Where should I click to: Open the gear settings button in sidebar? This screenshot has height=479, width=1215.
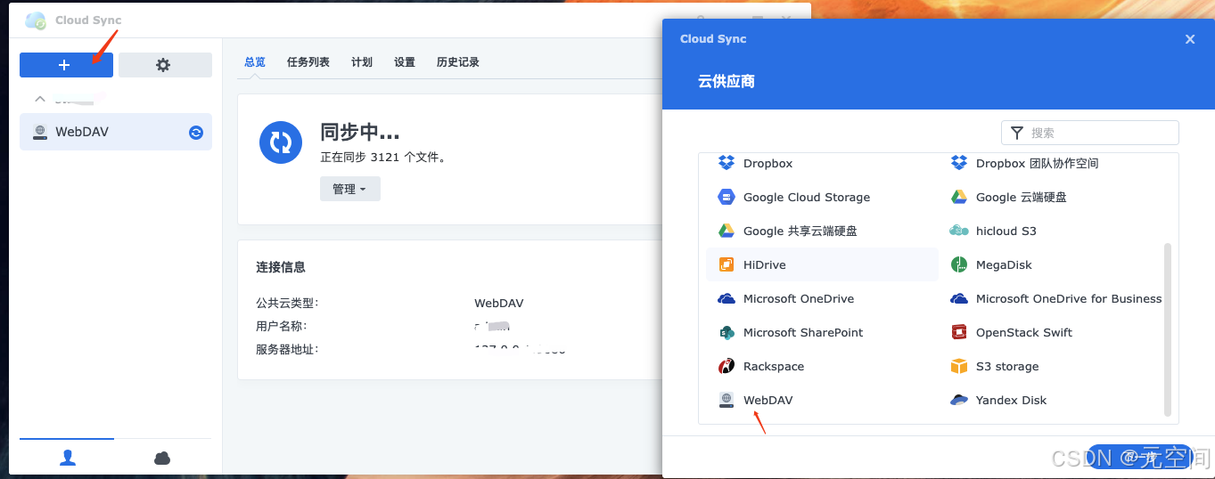[x=165, y=65]
